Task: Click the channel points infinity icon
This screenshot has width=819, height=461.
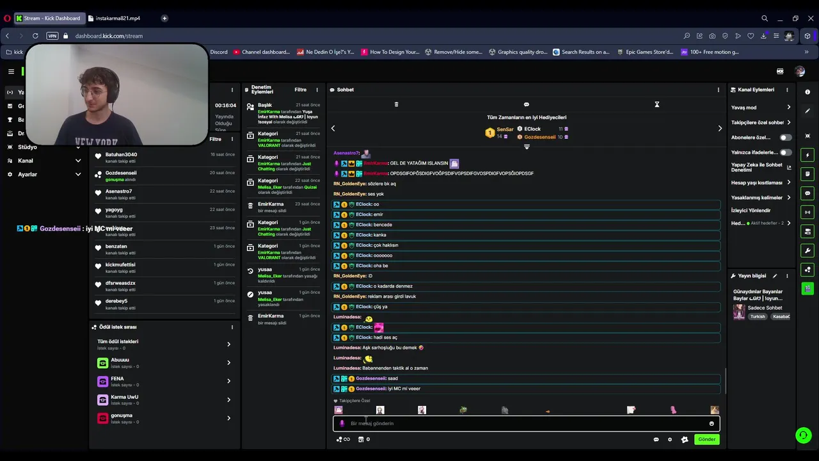Action: [x=344, y=439]
